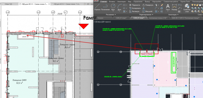
Task: Toggle the layer light bulb on/off
Action: click(192, 5)
